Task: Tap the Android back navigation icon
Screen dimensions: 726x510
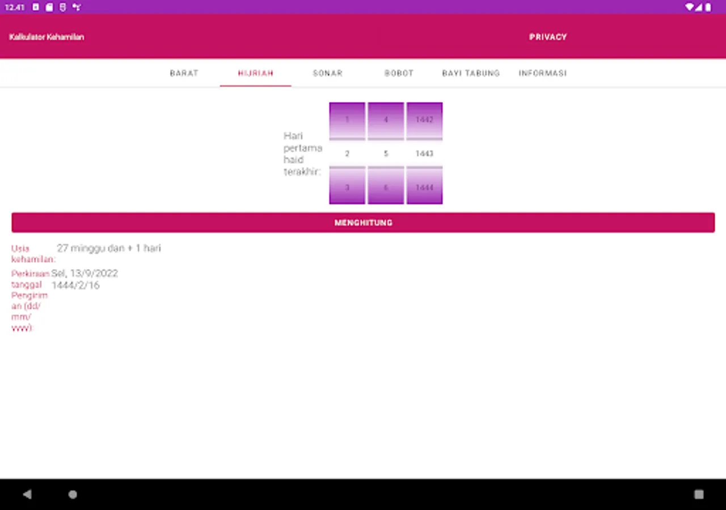Action: tap(27, 494)
